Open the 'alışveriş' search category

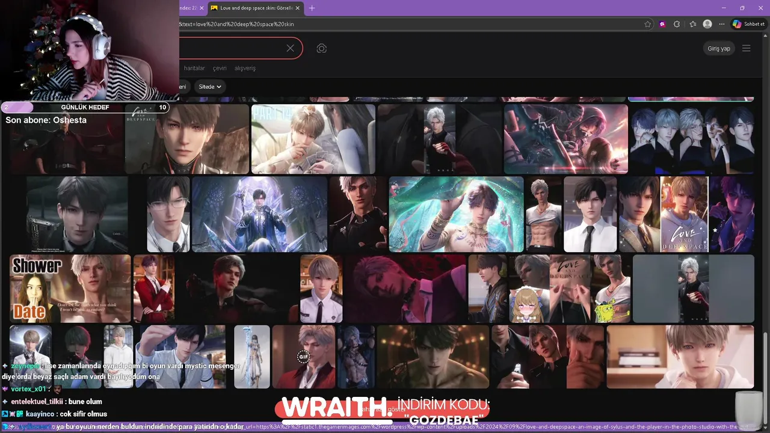point(245,69)
